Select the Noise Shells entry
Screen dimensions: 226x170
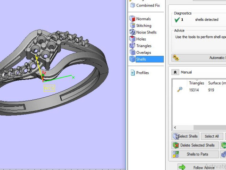[146, 32]
